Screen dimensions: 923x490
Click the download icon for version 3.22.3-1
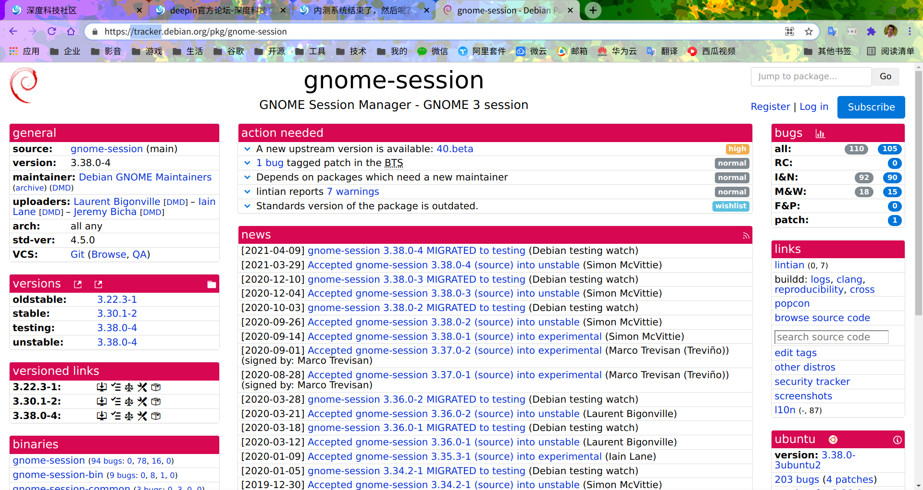click(x=101, y=387)
